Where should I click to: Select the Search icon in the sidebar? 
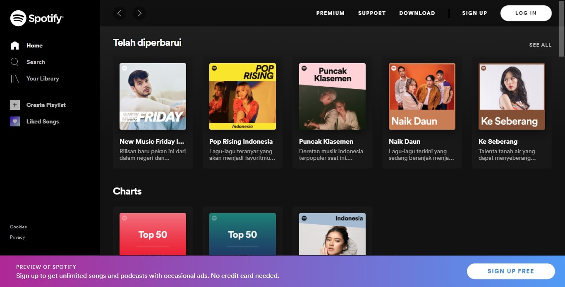(15, 62)
